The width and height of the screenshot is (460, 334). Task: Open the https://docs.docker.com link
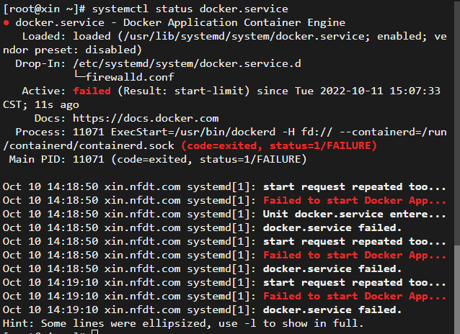[x=146, y=118]
